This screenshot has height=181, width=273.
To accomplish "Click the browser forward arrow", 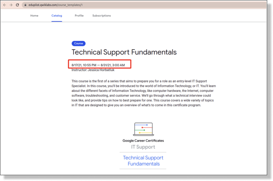I will [11, 5].
